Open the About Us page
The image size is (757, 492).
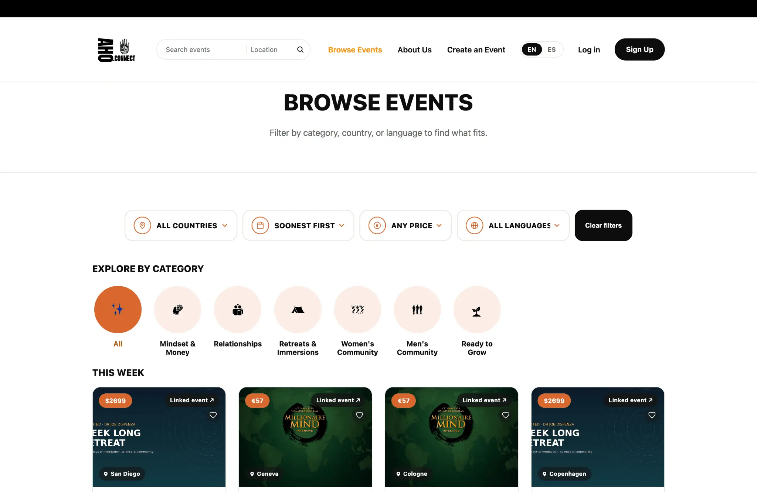point(415,49)
